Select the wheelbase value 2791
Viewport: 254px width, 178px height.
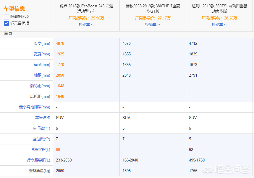pos(193,75)
